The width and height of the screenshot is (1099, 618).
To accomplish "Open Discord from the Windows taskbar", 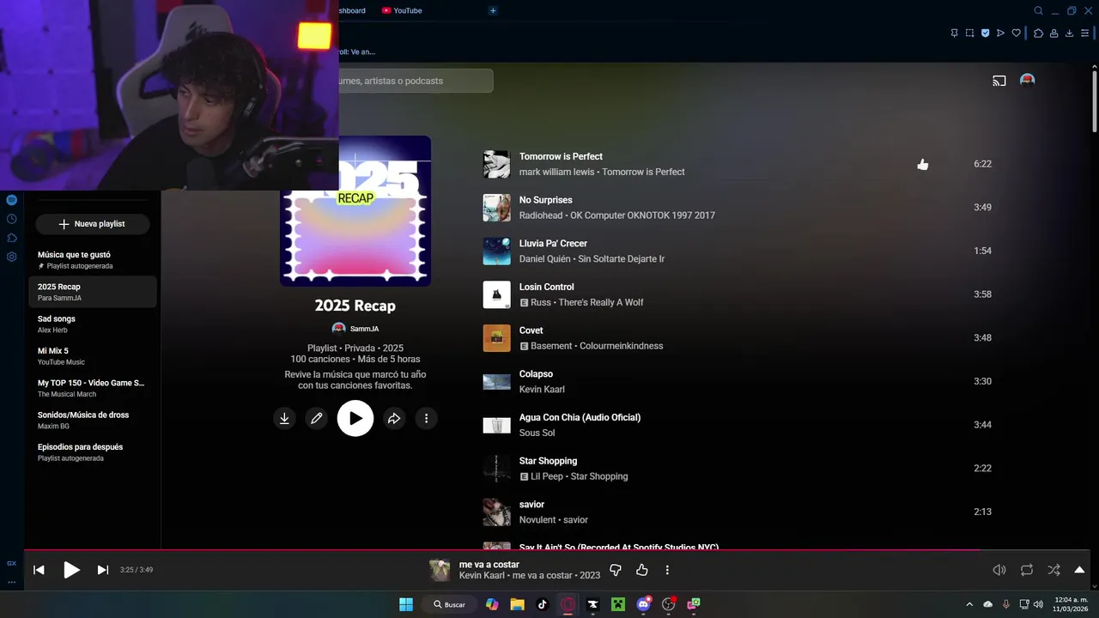I will tap(644, 604).
